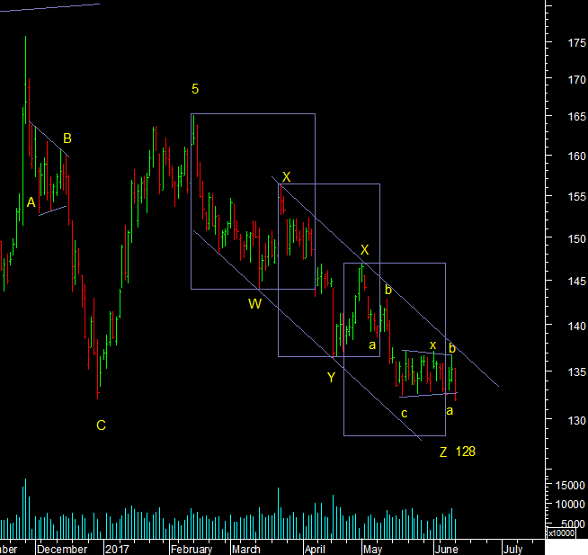Click the "145" price axis value
The image size is (588, 555).
point(576,281)
